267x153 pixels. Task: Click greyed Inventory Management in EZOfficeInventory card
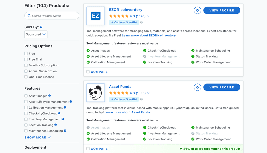(164, 56)
